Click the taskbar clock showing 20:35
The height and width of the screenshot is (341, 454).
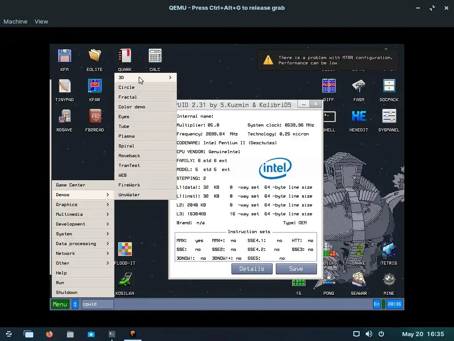tap(394, 304)
